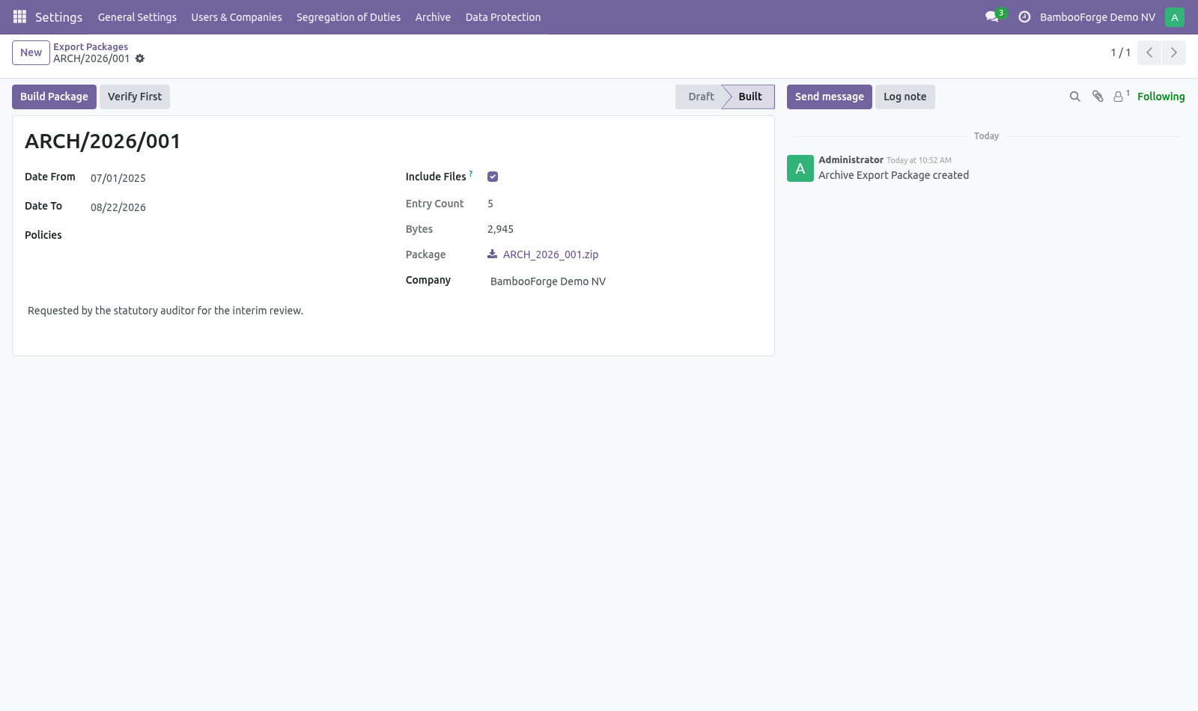Go to next record arrow
Viewport: 1198px width, 711px height.
tap(1174, 52)
